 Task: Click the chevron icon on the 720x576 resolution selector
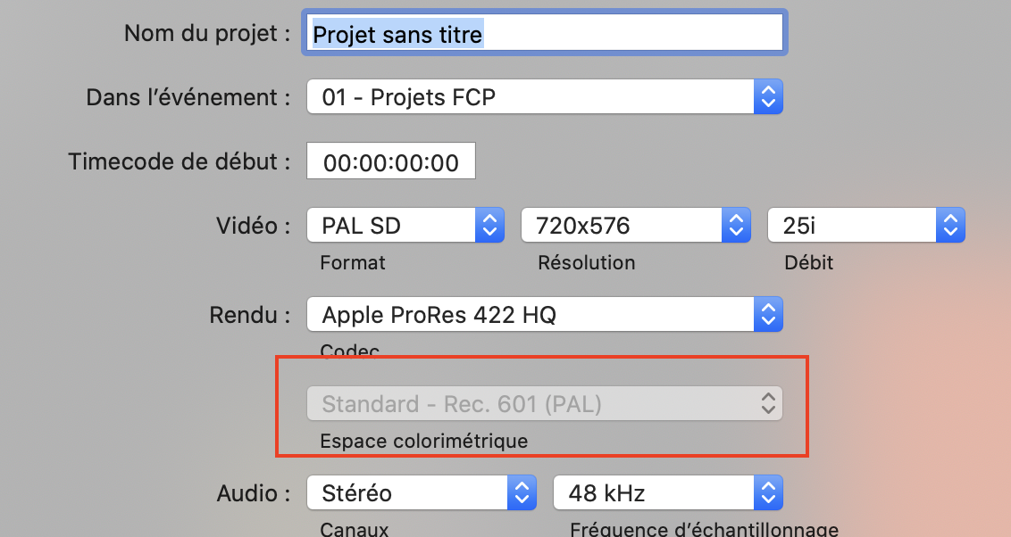pyautogui.click(x=735, y=225)
